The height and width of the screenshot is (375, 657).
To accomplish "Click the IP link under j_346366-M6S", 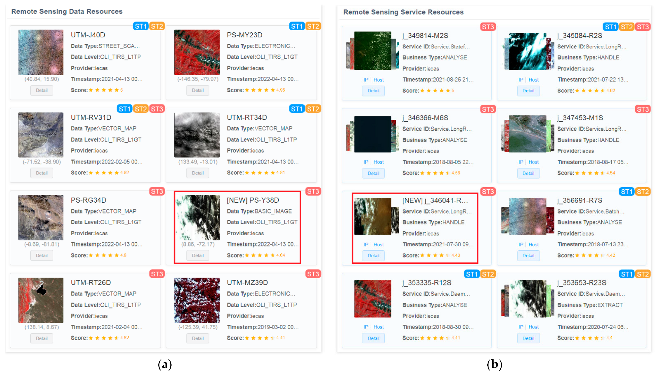I will click(366, 162).
